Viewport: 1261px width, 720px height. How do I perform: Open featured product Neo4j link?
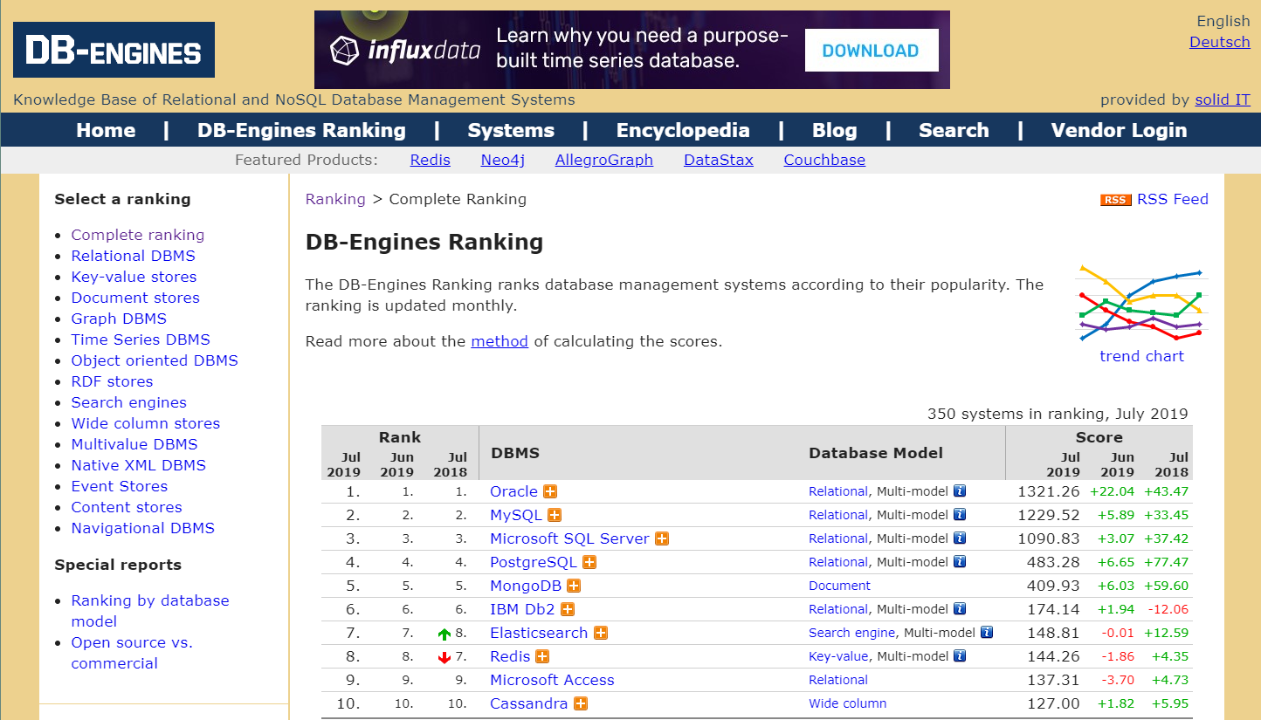[503, 160]
